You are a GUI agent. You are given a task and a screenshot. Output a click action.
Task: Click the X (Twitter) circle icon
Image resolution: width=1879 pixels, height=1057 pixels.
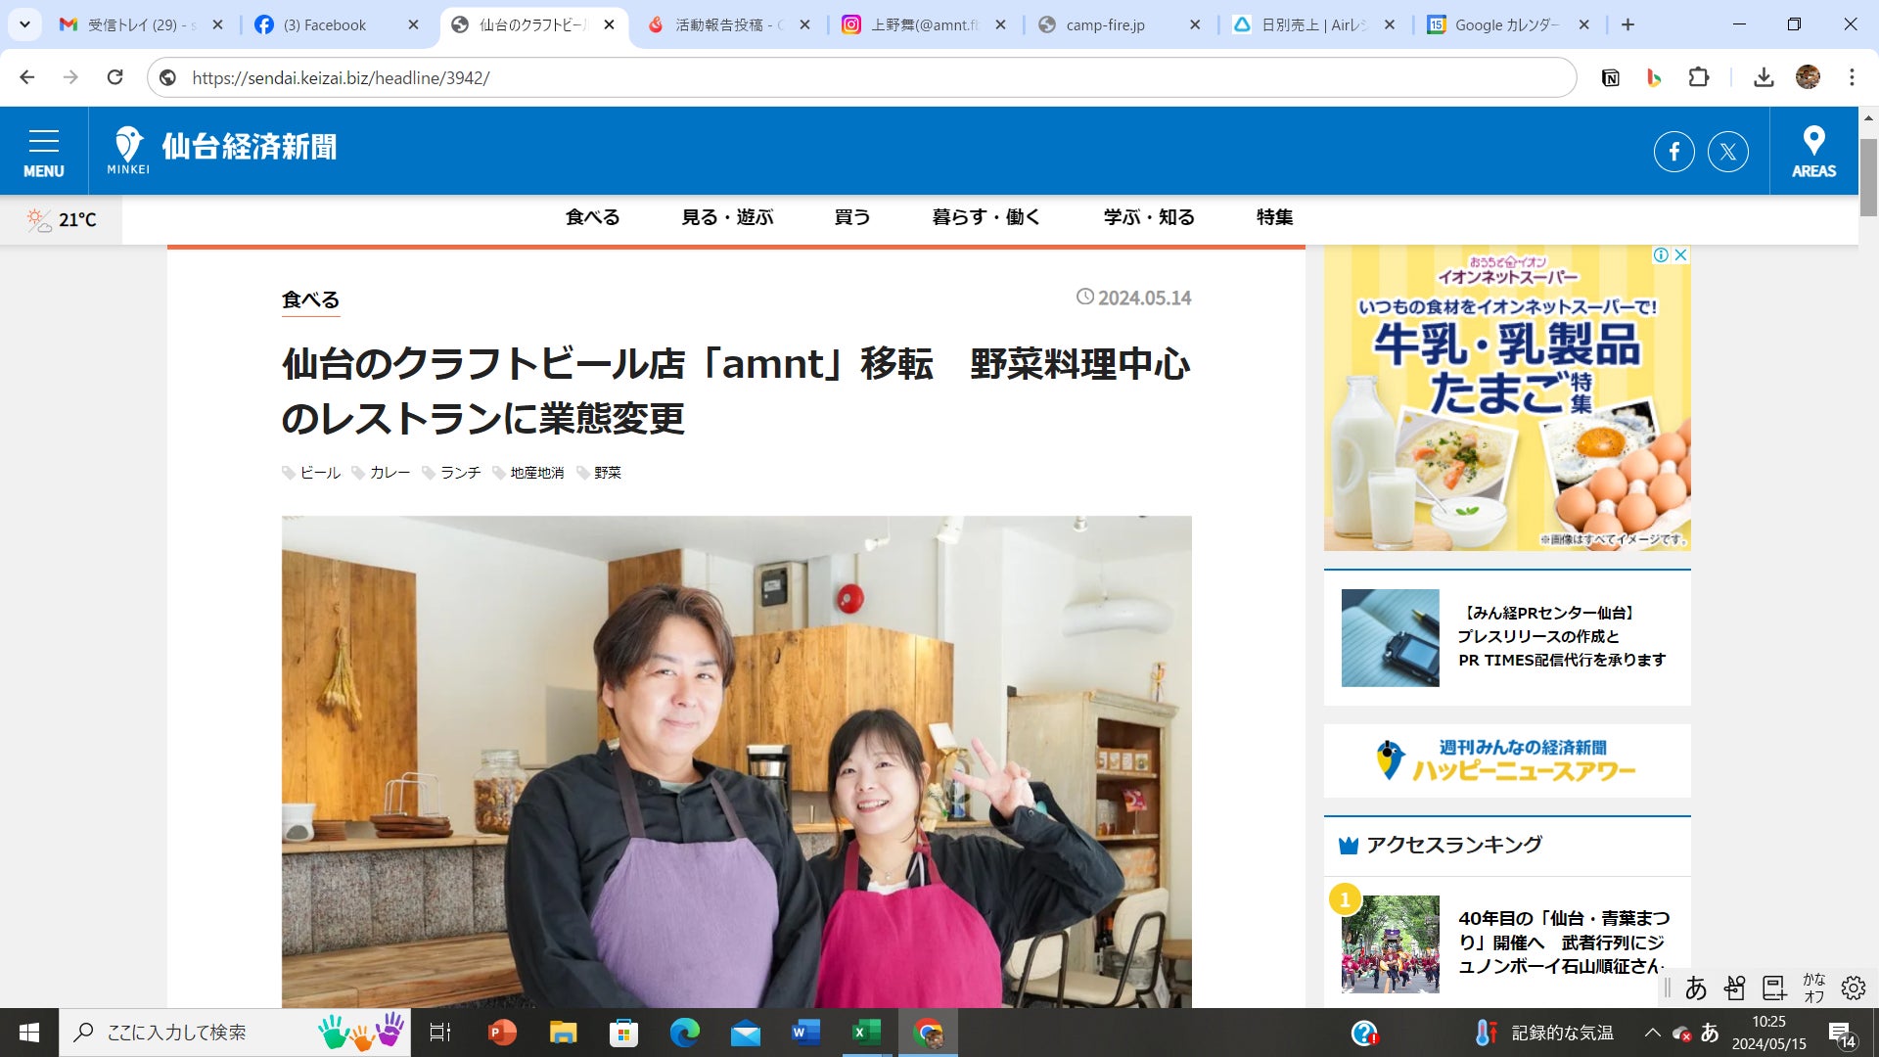coord(1727,152)
